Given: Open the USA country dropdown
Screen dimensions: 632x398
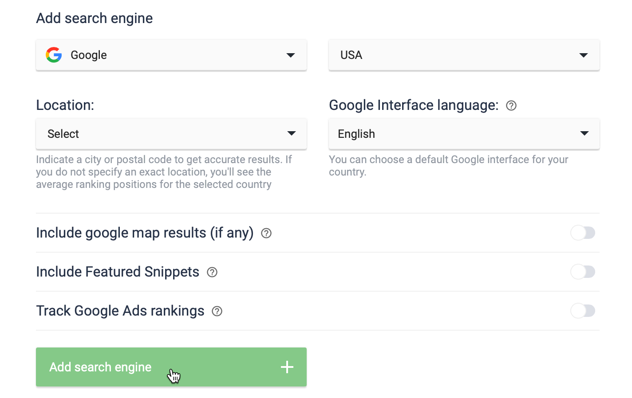Looking at the screenshot, I should tap(464, 55).
